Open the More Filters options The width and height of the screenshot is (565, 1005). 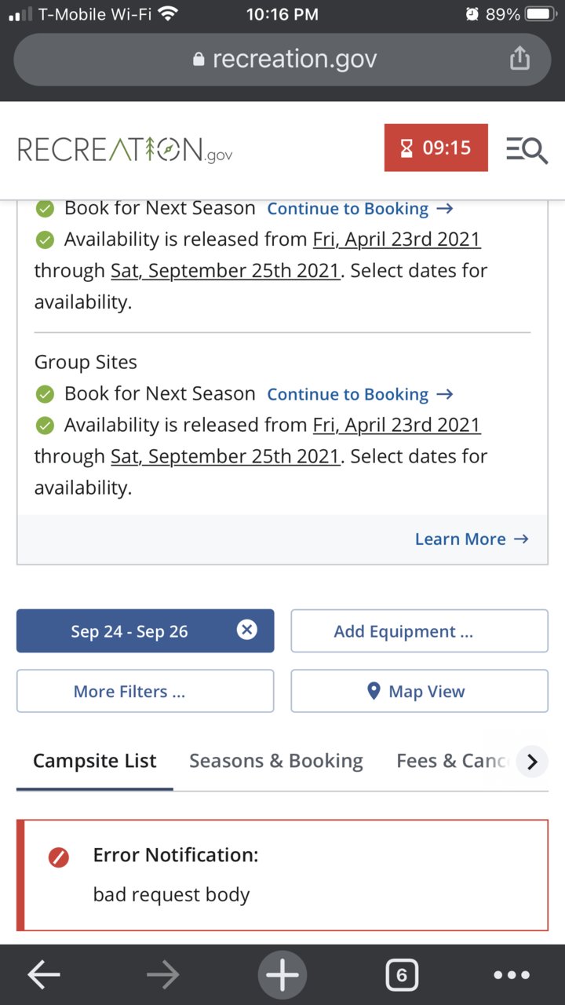145,691
